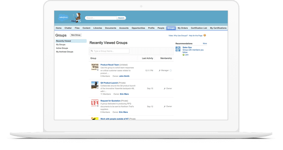The image size is (283, 150).
Task: Click the green plus Join icon
Action: pyautogui.click(x=184, y=55)
